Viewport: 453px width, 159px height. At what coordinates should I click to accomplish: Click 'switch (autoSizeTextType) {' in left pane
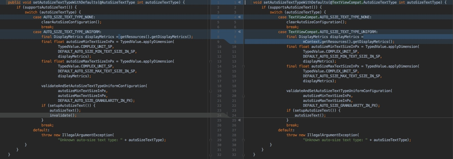pos(53,12)
